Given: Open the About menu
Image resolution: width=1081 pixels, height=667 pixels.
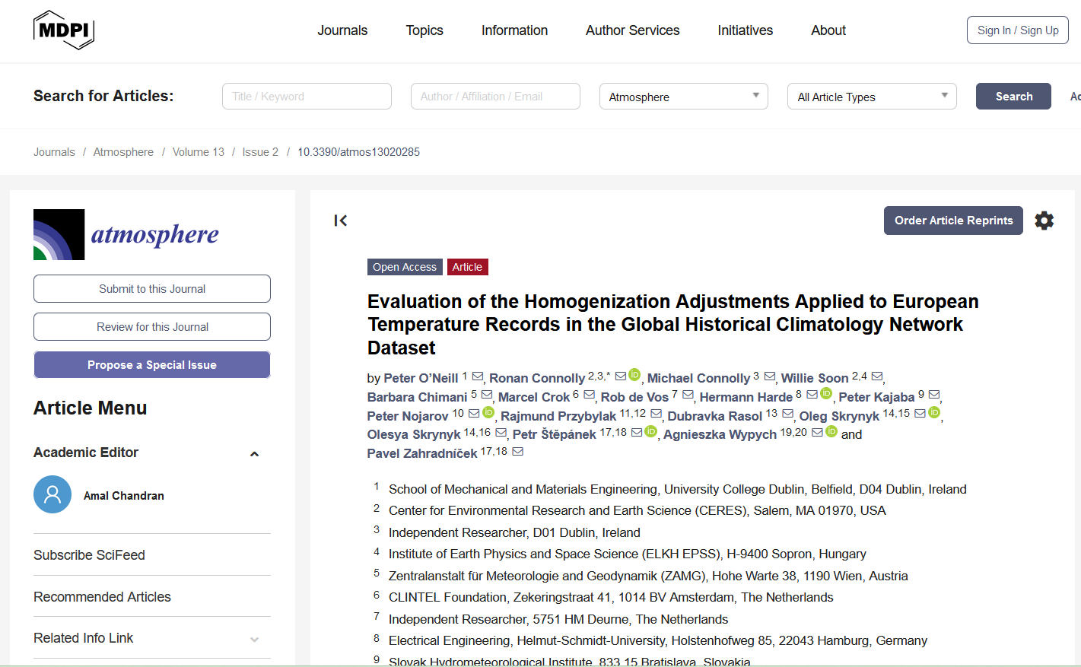Looking at the screenshot, I should pyautogui.click(x=828, y=30).
